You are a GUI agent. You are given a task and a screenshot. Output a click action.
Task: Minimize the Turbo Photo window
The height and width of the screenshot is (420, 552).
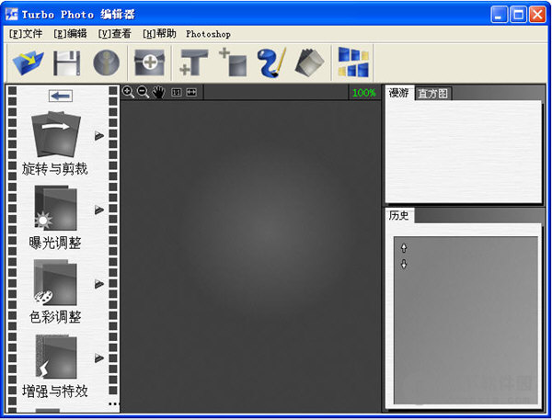(x=499, y=15)
